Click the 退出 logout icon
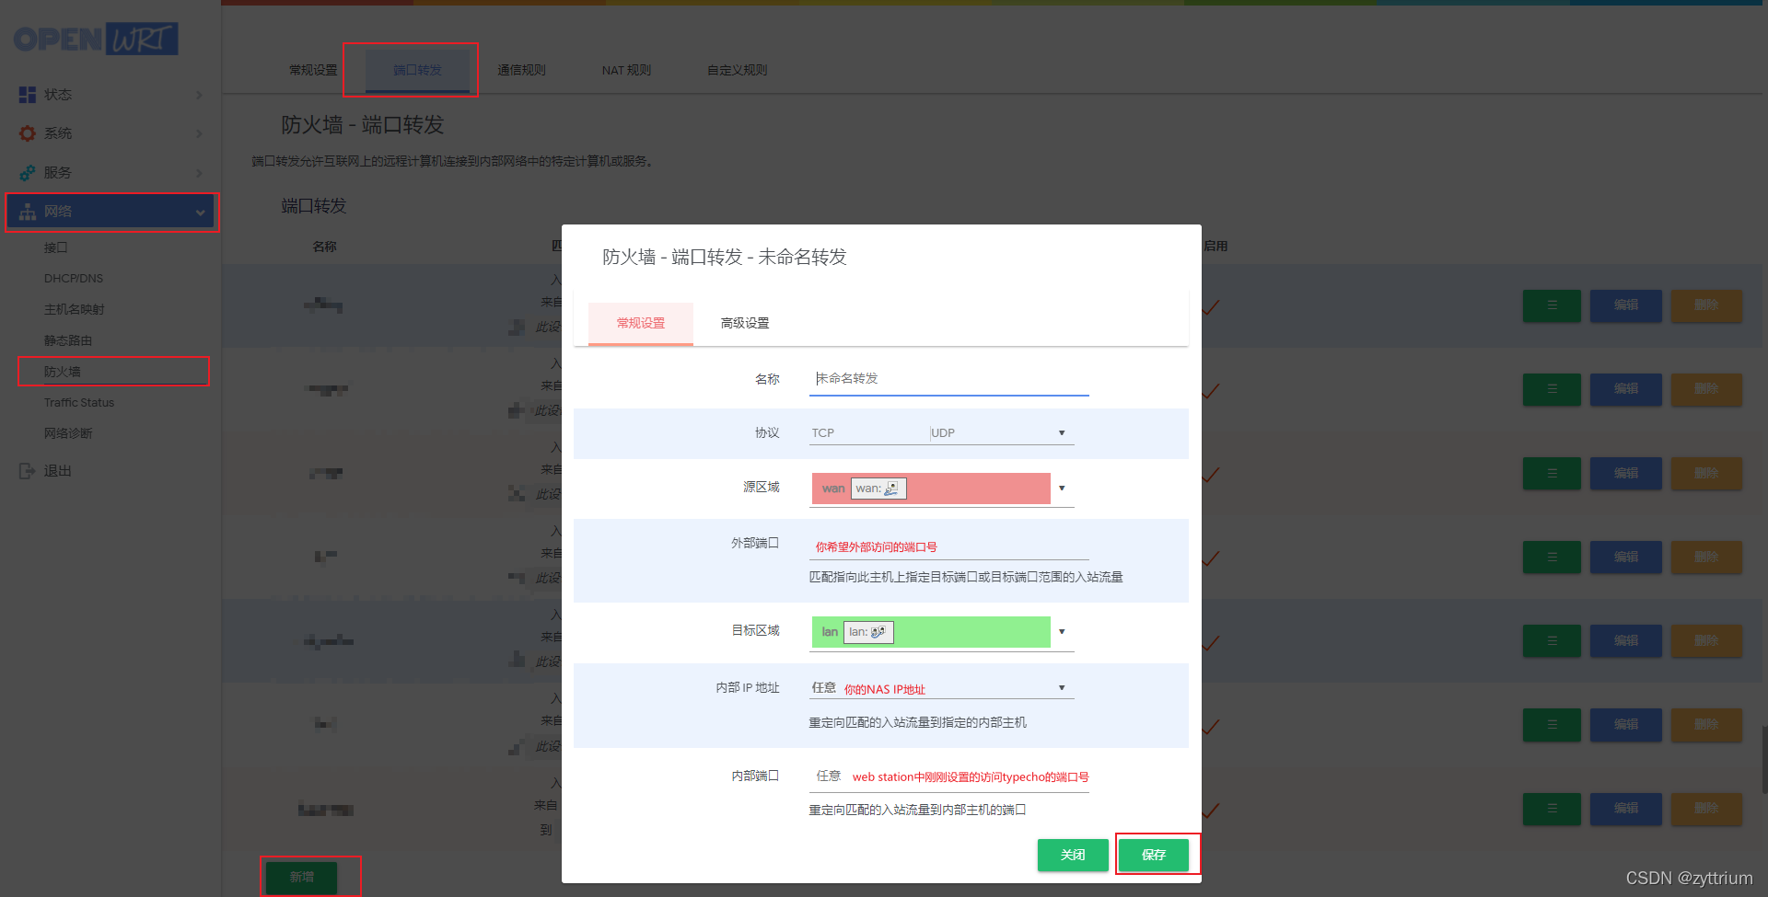The height and width of the screenshot is (897, 1768). tap(28, 471)
